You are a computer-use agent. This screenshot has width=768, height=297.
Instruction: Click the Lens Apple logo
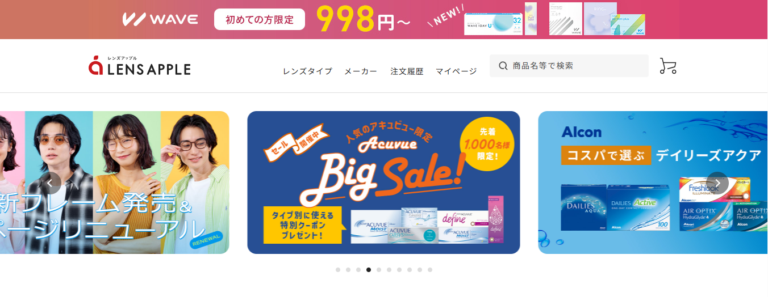click(x=140, y=66)
